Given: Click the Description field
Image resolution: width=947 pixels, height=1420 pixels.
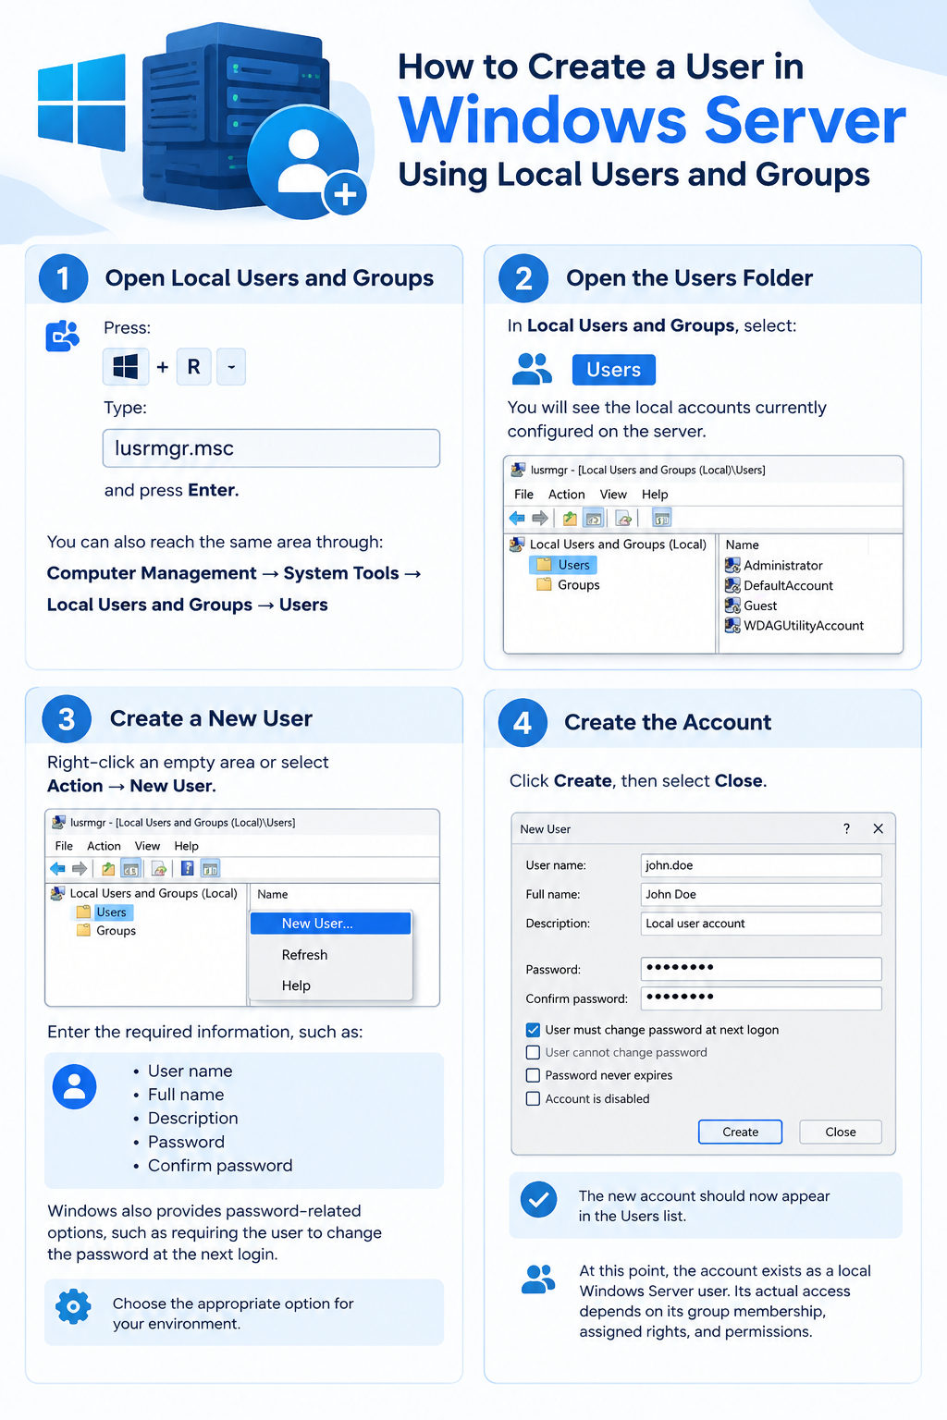Looking at the screenshot, I should [761, 924].
